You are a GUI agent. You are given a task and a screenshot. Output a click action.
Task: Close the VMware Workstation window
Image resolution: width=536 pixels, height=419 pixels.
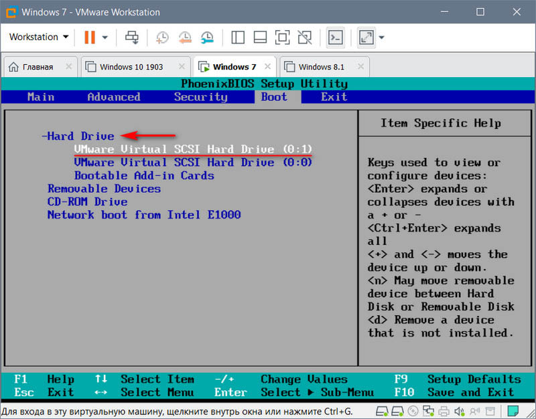pyautogui.click(x=517, y=12)
